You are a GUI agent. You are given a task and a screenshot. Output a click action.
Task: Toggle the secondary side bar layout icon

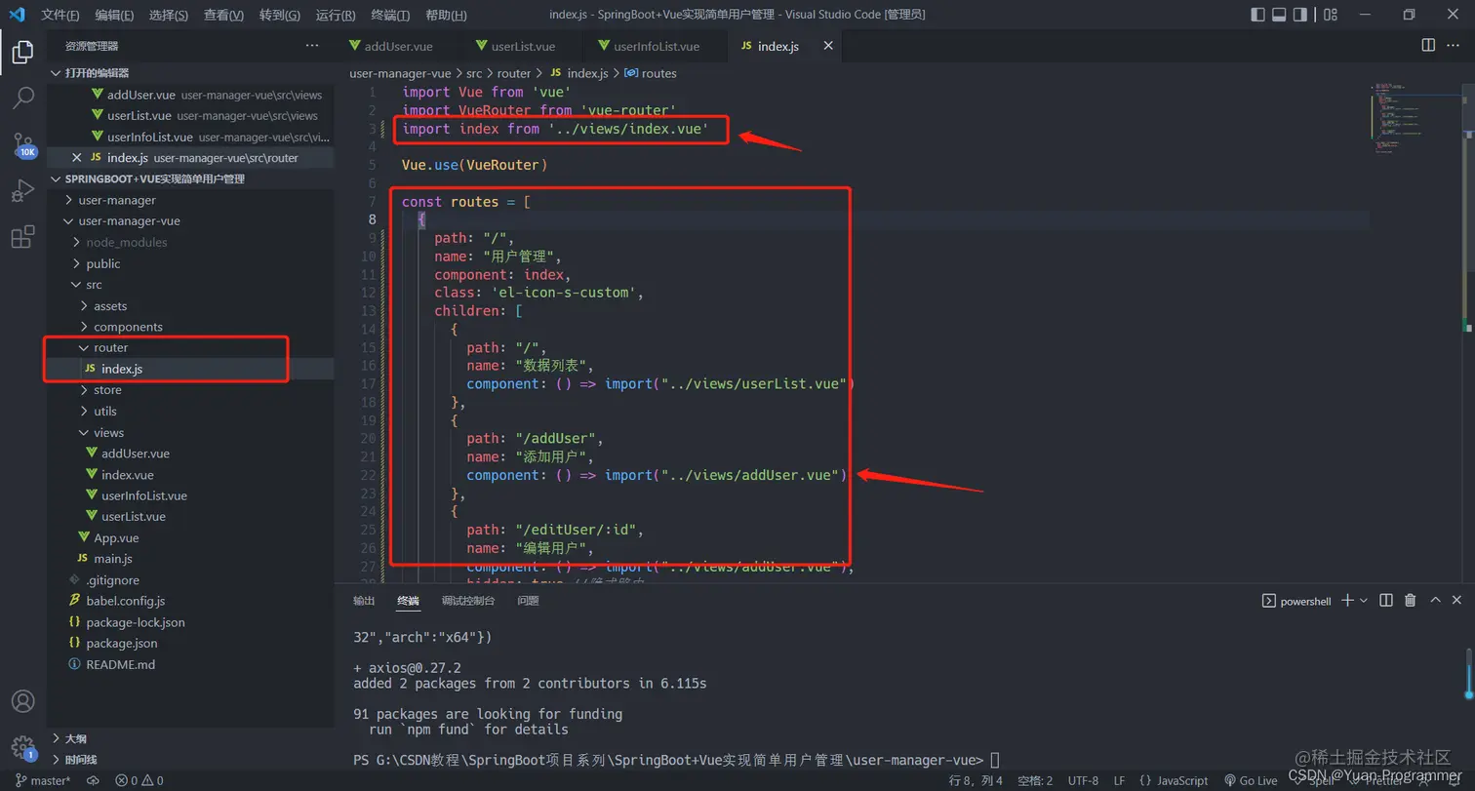(1300, 15)
